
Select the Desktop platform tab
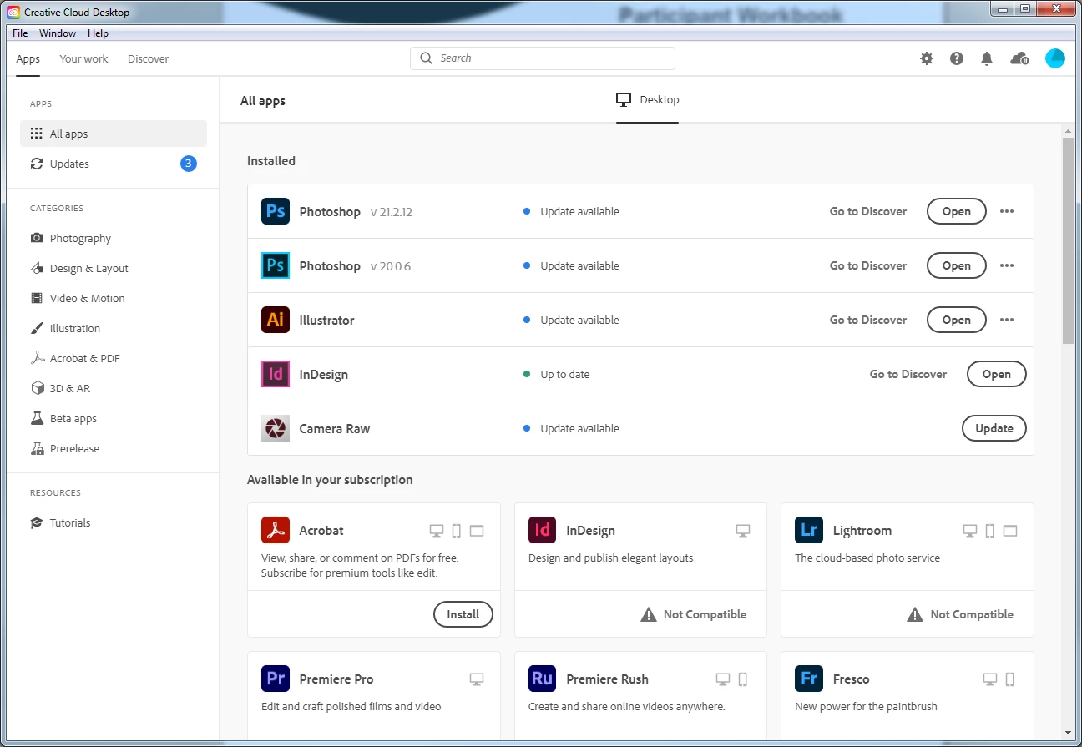pos(647,100)
